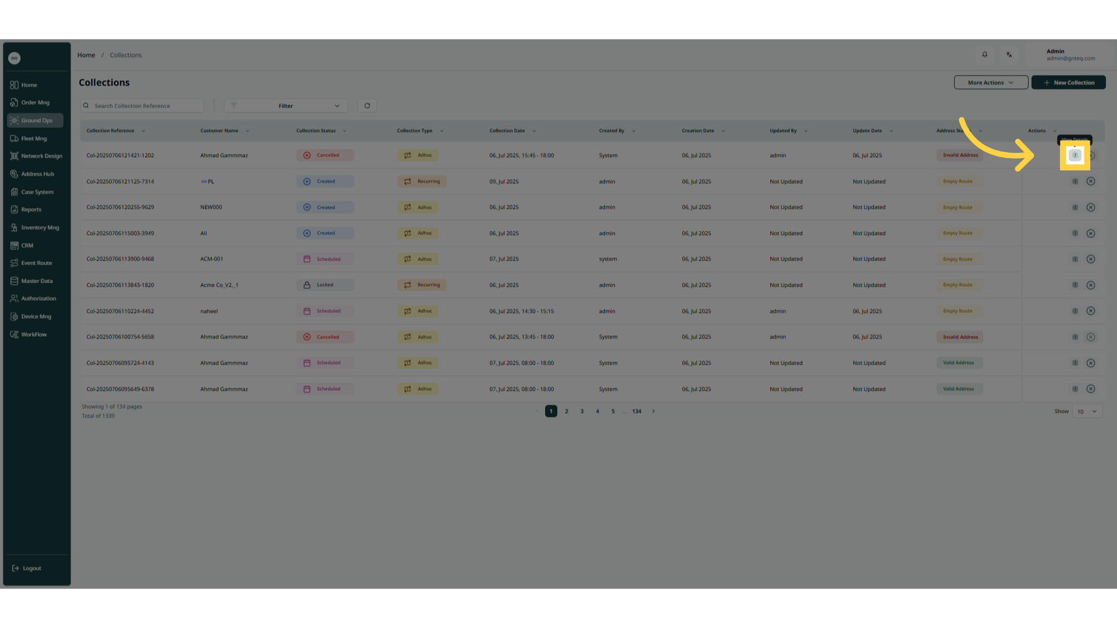Viewport: 1117px width, 628px height.
Task: View details of Col-20250706121125-7314
Action: pos(1075,181)
